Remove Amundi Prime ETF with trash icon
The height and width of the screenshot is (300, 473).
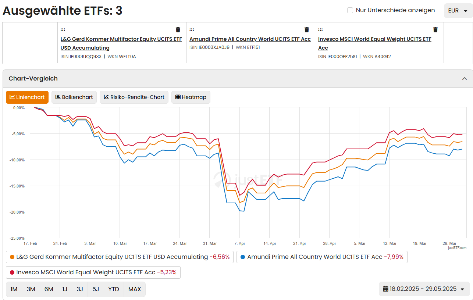point(307,30)
